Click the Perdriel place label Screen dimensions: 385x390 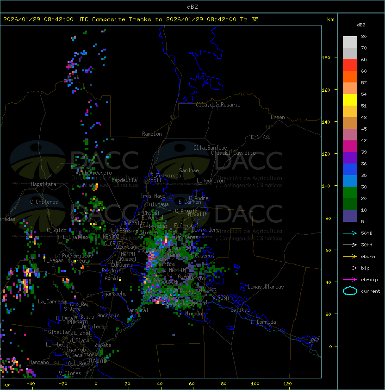112,270
